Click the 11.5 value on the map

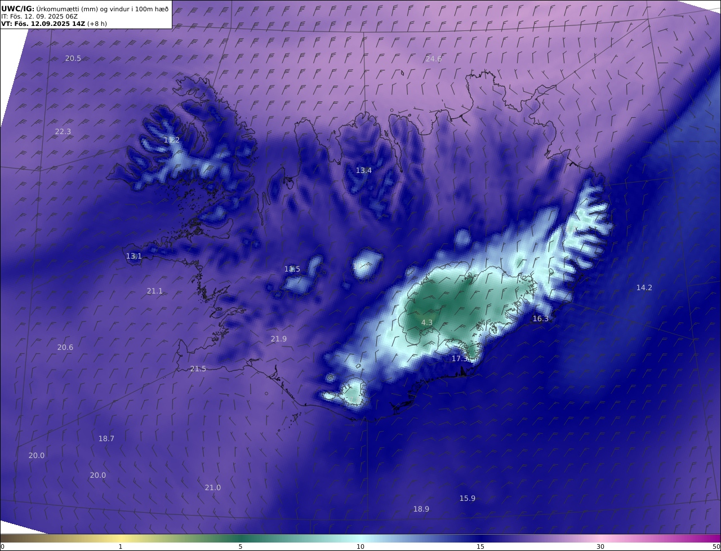292,269
